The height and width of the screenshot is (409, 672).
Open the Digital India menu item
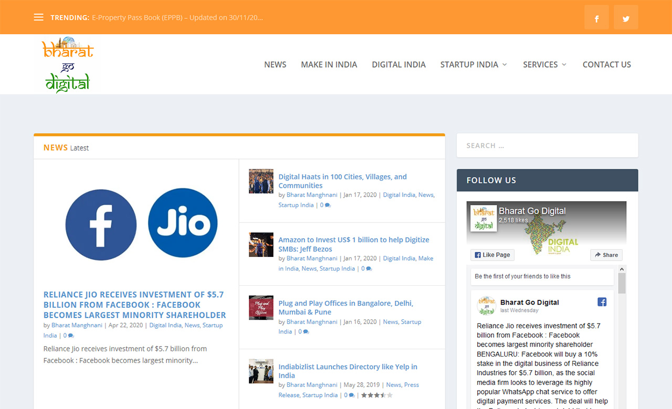(x=399, y=64)
